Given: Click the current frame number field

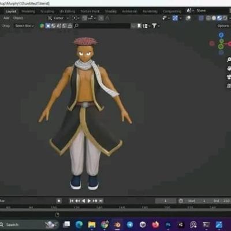Looking at the screenshot, I should click(166, 201).
